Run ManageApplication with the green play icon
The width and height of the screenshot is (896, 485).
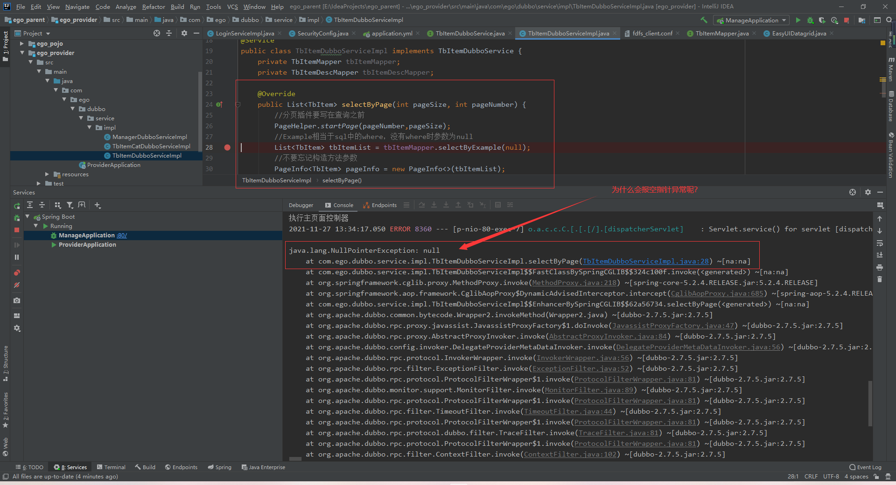(x=798, y=20)
